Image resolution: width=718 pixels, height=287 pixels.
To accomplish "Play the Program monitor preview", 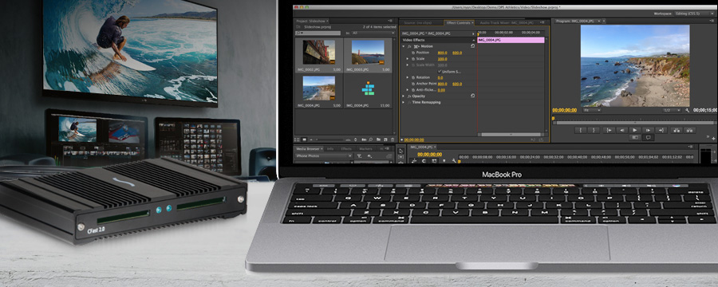I will point(635,131).
